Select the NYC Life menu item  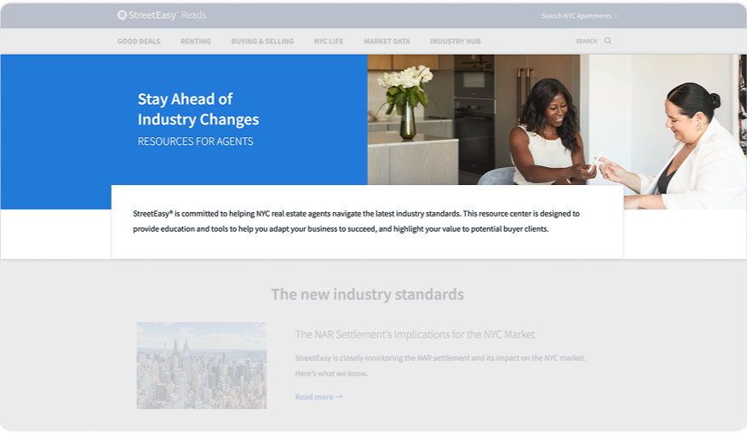(x=329, y=42)
